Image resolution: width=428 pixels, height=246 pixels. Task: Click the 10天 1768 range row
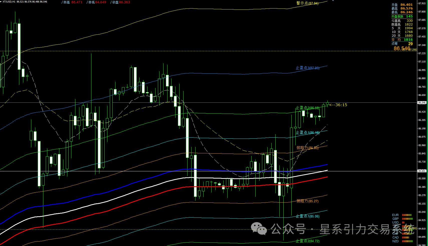click(x=402, y=32)
